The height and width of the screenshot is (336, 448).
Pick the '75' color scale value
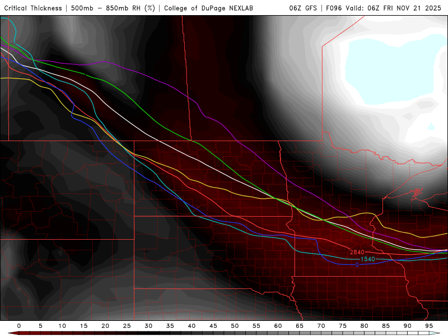[x=343, y=326]
